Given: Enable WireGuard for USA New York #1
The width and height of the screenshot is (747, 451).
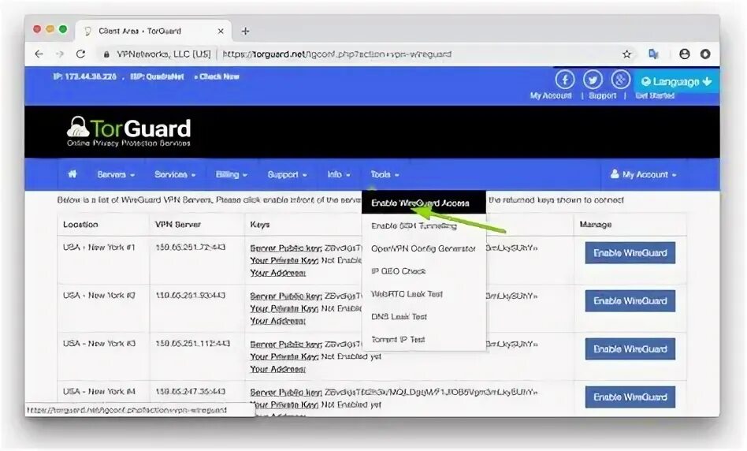Looking at the screenshot, I should point(630,252).
